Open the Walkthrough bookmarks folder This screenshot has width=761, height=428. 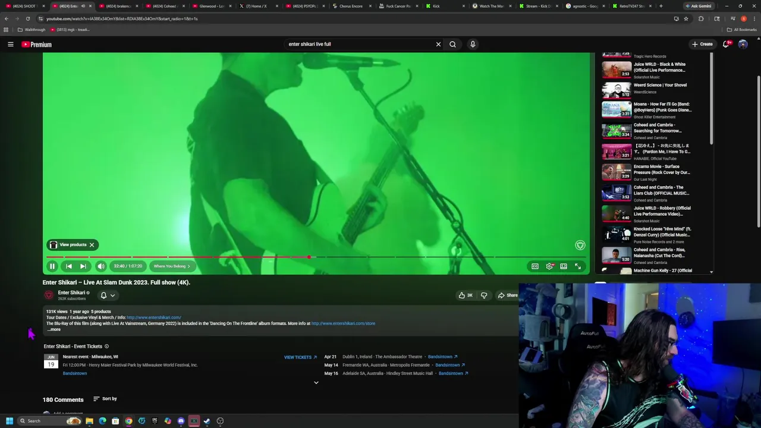coord(32,30)
